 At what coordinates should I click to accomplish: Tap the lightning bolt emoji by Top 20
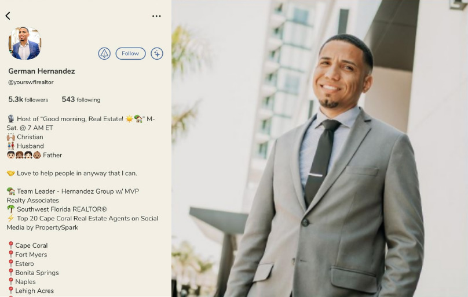[11, 218]
